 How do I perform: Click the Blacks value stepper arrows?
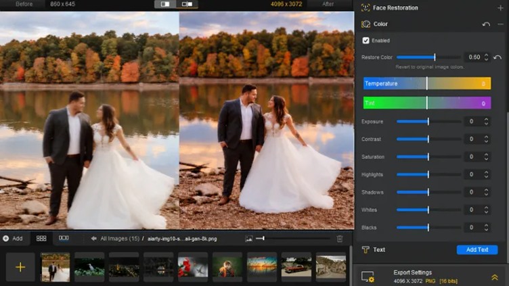486,228
